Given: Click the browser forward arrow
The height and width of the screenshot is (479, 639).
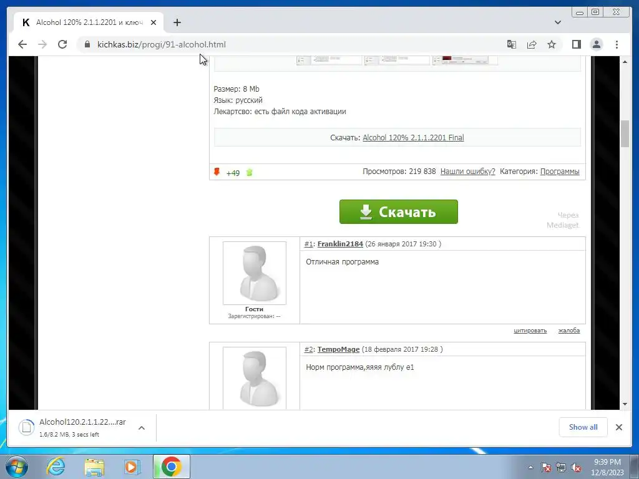Looking at the screenshot, I should pos(42,44).
